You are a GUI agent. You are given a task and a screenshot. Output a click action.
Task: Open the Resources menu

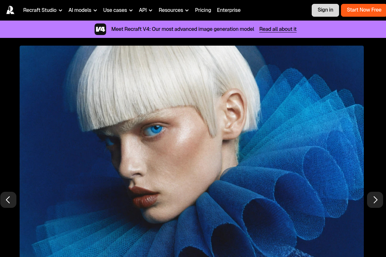click(171, 10)
